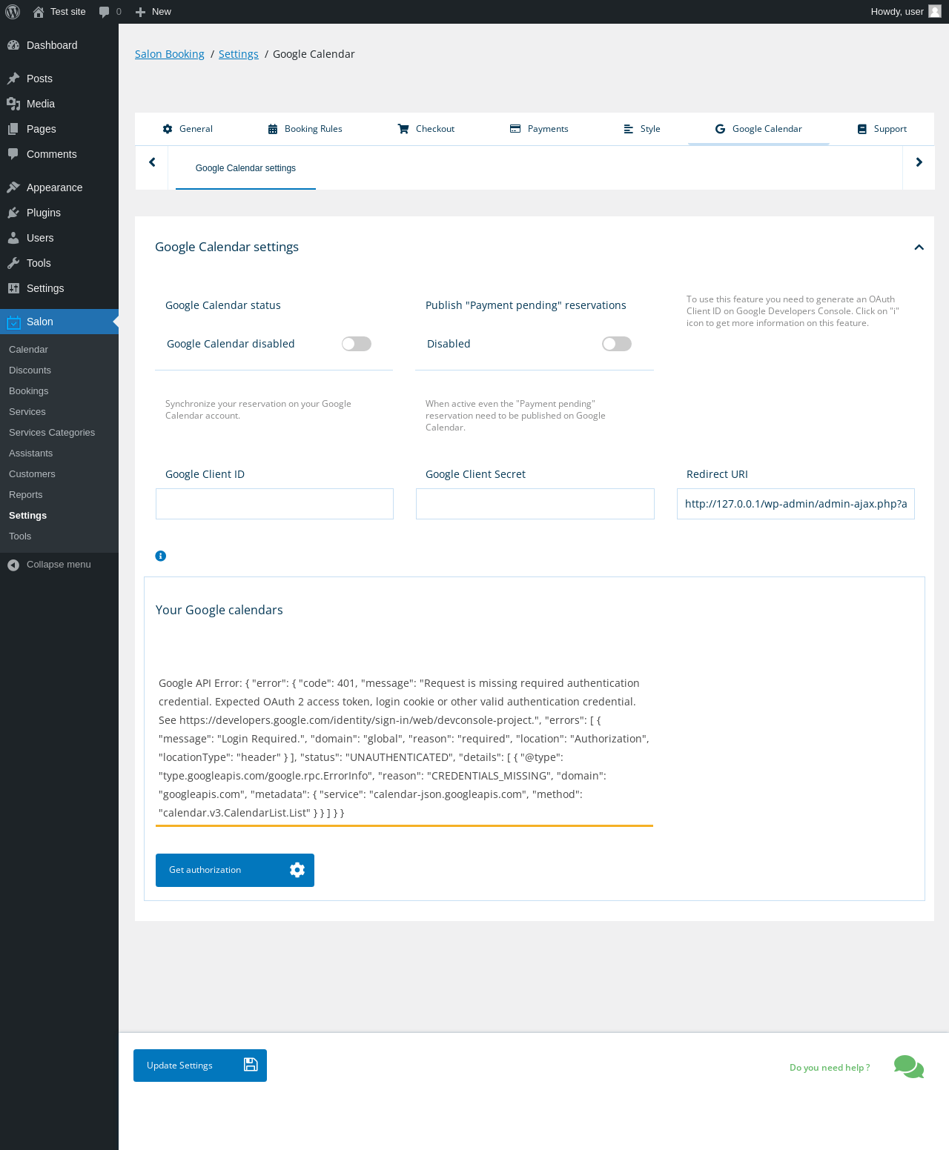This screenshot has height=1150, width=949.
Task: Click the Google Client ID input field
Action: (274, 504)
